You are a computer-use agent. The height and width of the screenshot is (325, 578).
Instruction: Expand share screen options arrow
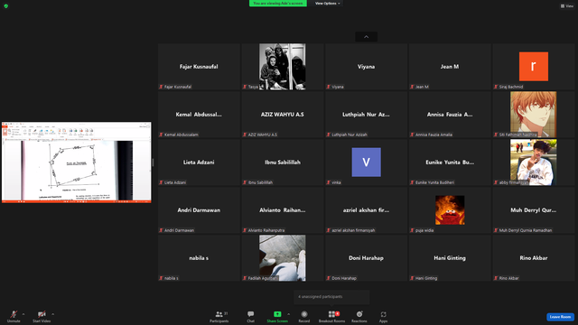click(289, 314)
